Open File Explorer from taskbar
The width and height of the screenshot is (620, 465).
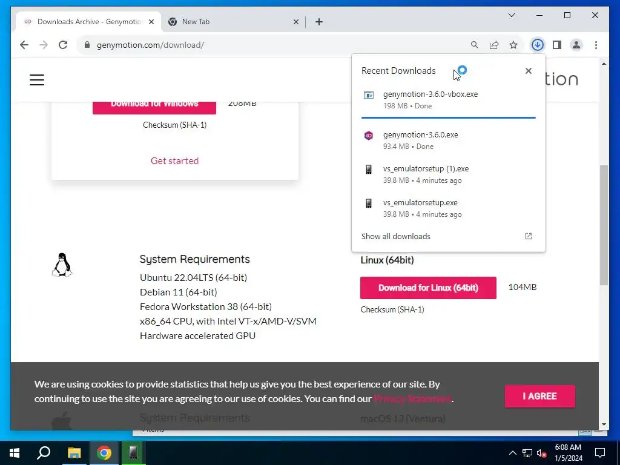click(74, 453)
